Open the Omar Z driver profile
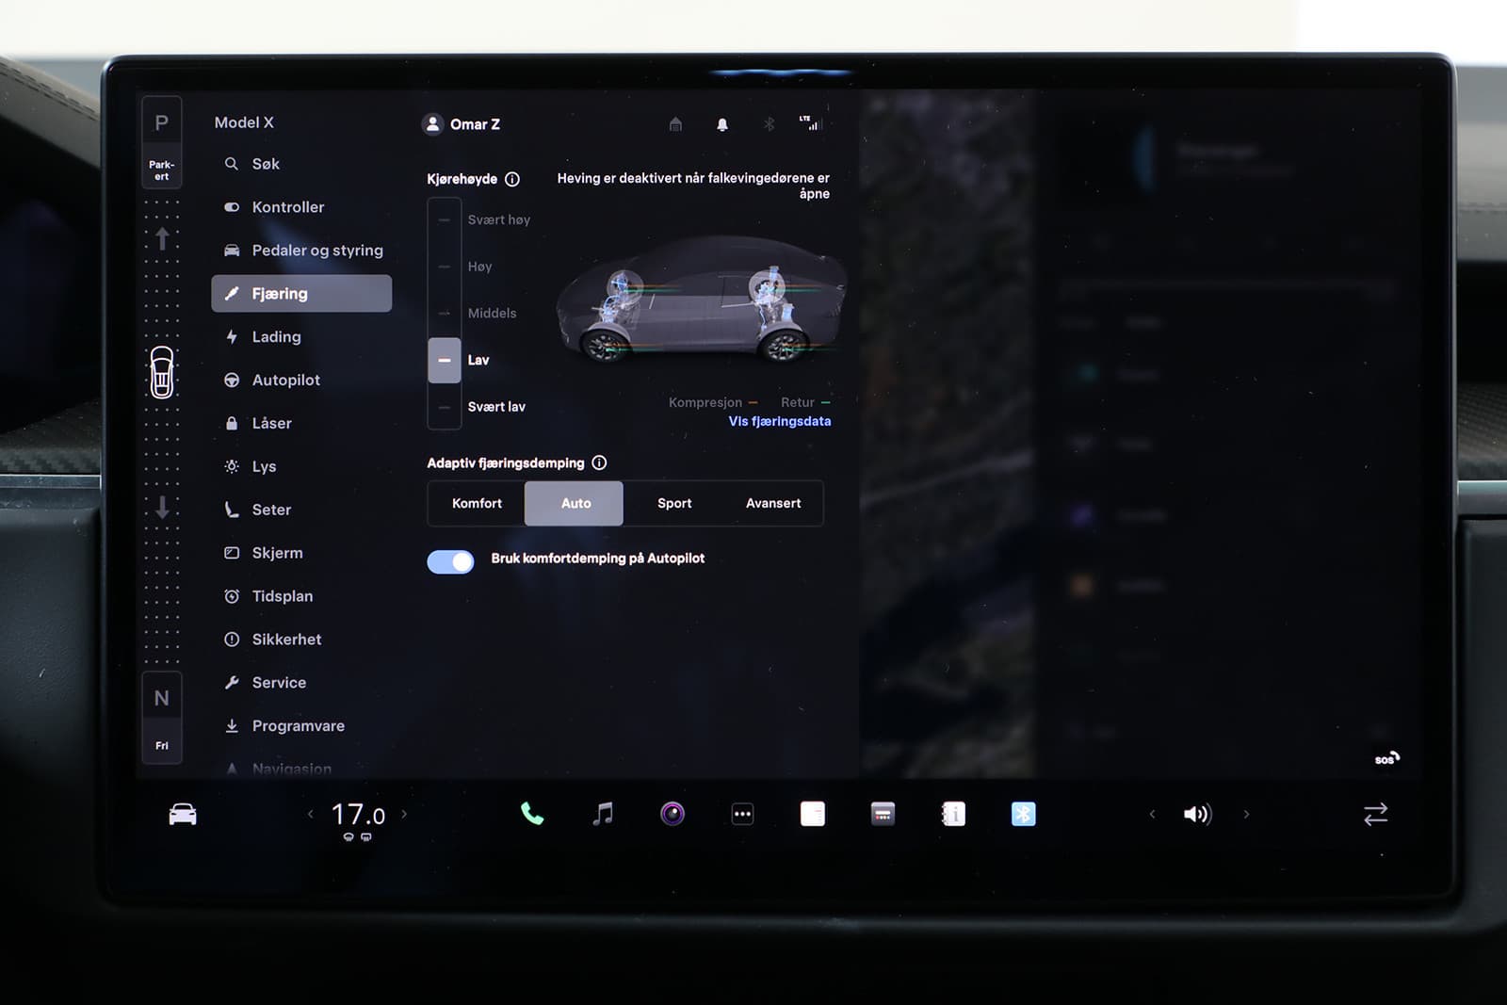 pyautogui.click(x=462, y=124)
